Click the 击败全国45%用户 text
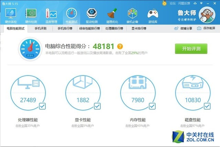Image resolution: width=220 pixels, height=147 pixels. coord(137,126)
